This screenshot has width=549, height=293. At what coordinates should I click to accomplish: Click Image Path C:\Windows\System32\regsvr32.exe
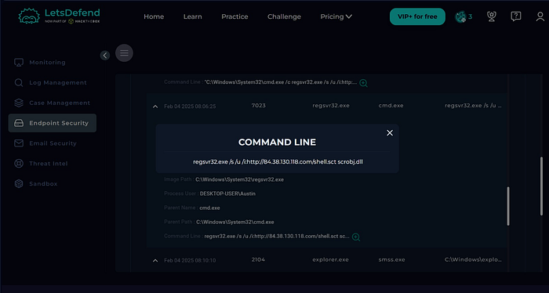point(239,179)
